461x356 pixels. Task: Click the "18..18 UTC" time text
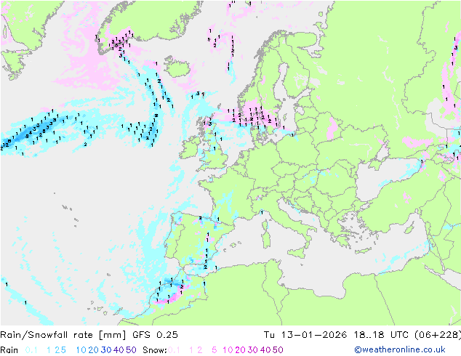tap(381, 335)
